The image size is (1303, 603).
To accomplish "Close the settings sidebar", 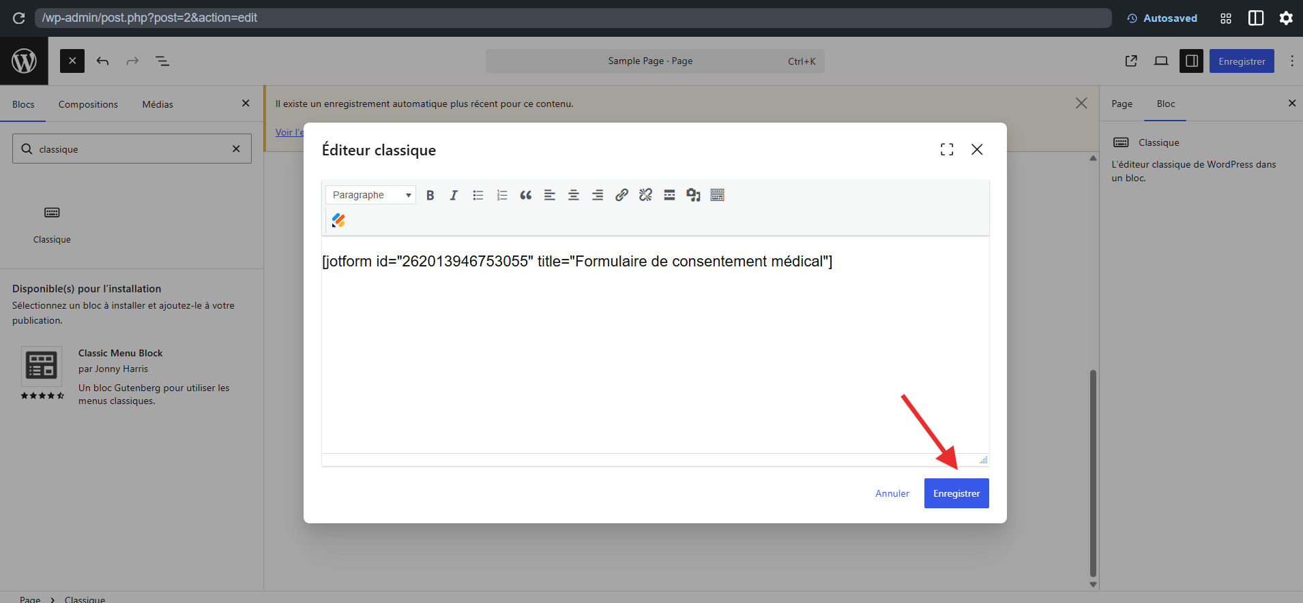I will (x=1291, y=103).
